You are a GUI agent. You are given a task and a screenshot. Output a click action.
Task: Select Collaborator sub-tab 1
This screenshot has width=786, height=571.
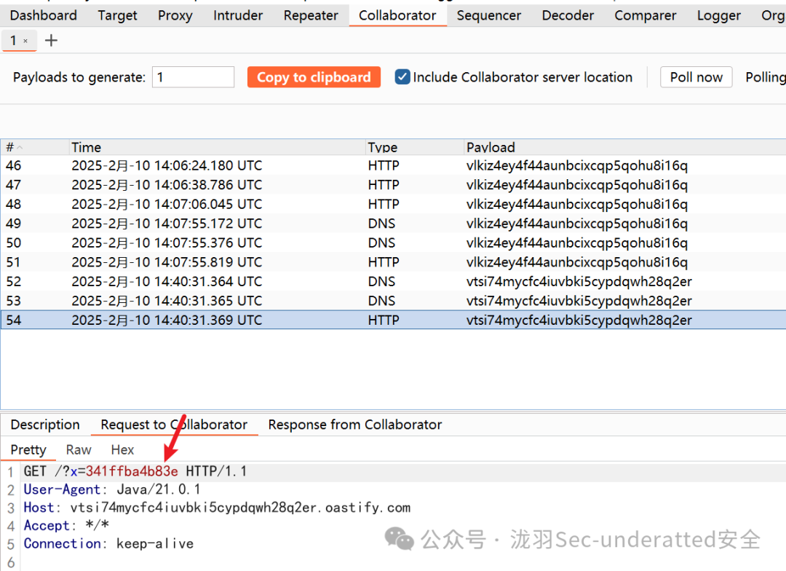point(14,40)
